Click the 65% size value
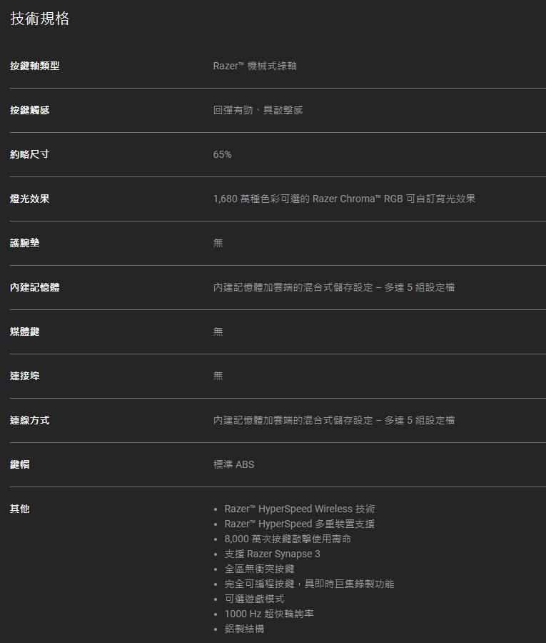The width and height of the screenshot is (546, 643). (222, 154)
